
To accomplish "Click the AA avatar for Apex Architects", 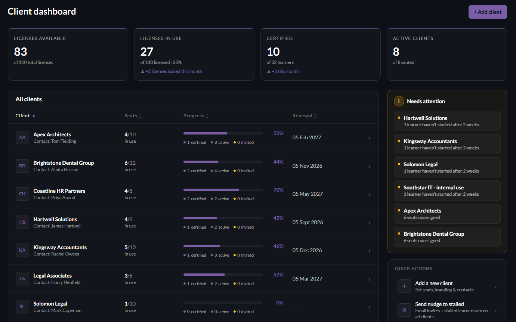I will pos(22,137).
